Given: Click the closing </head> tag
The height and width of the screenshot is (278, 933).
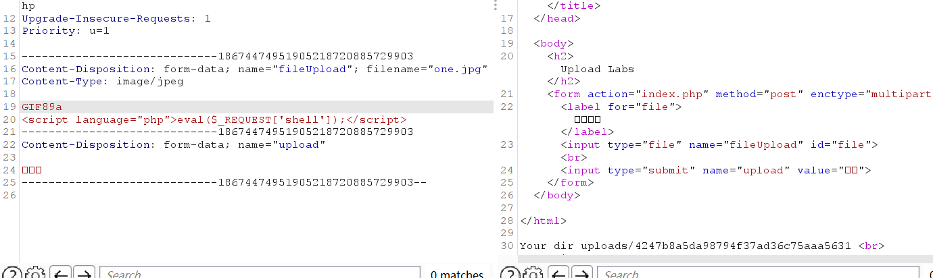Looking at the screenshot, I should click(x=557, y=18).
